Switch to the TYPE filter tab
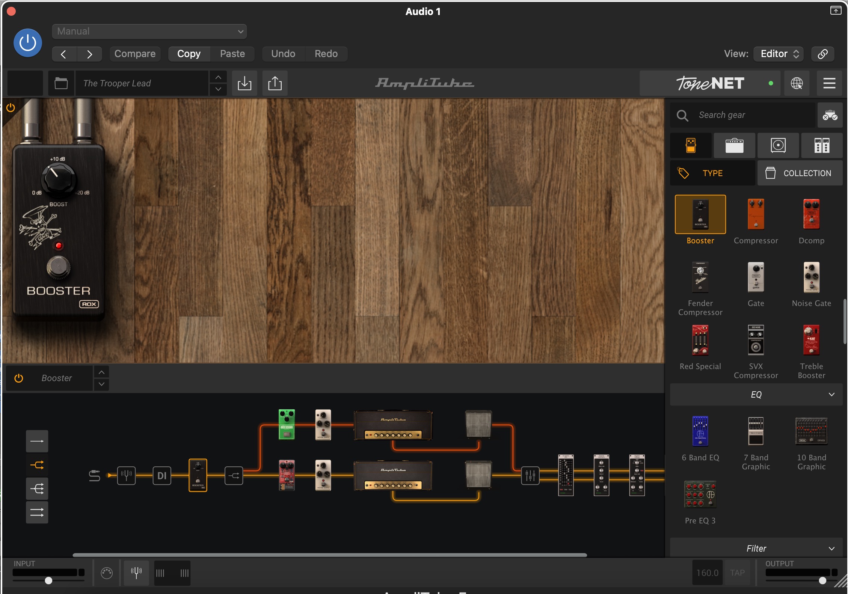The width and height of the screenshot is (848, 594). click(712, 173)
